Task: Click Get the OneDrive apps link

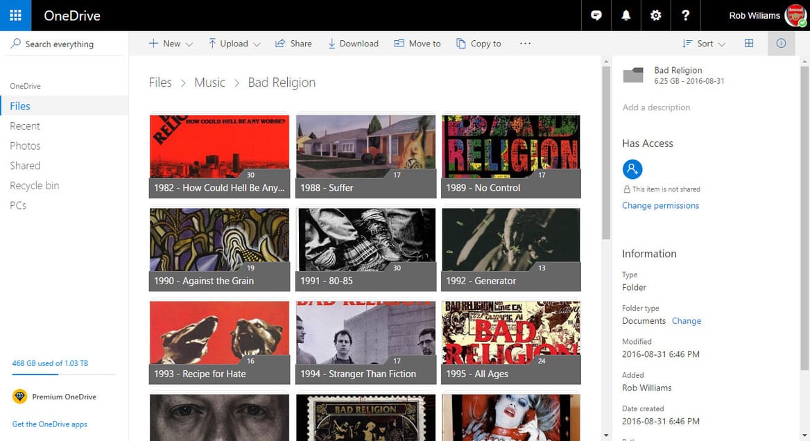Action: click(50, 424)
